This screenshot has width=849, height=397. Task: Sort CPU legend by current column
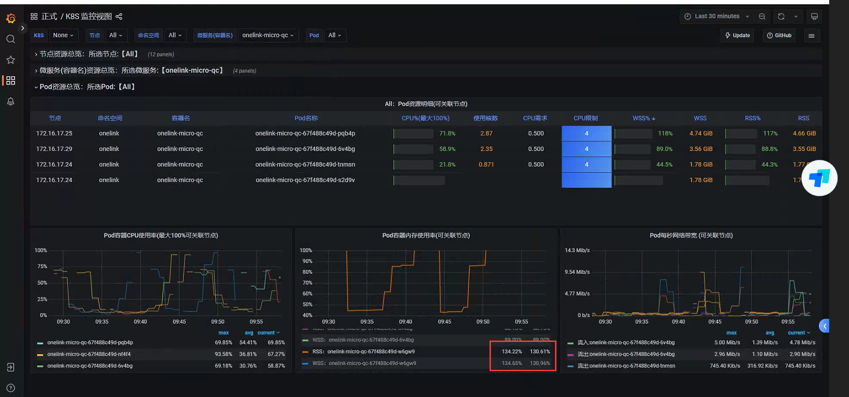click(269, 333)
